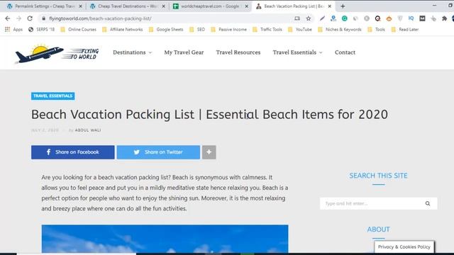Open the Online Courses bookmark folder
The width and height of the screenshot is (454, 255).
coord(78,30)
